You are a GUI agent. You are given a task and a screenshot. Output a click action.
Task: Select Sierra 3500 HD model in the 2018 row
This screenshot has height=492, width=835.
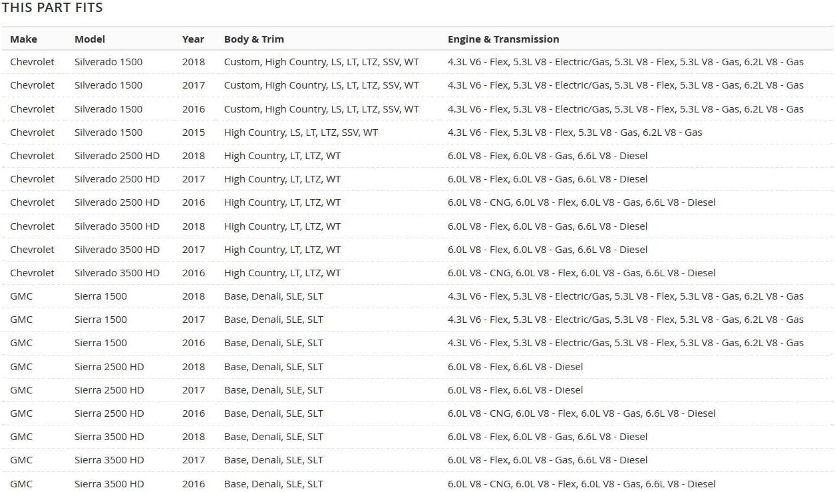pyautogui.click(x=109, y=437)
